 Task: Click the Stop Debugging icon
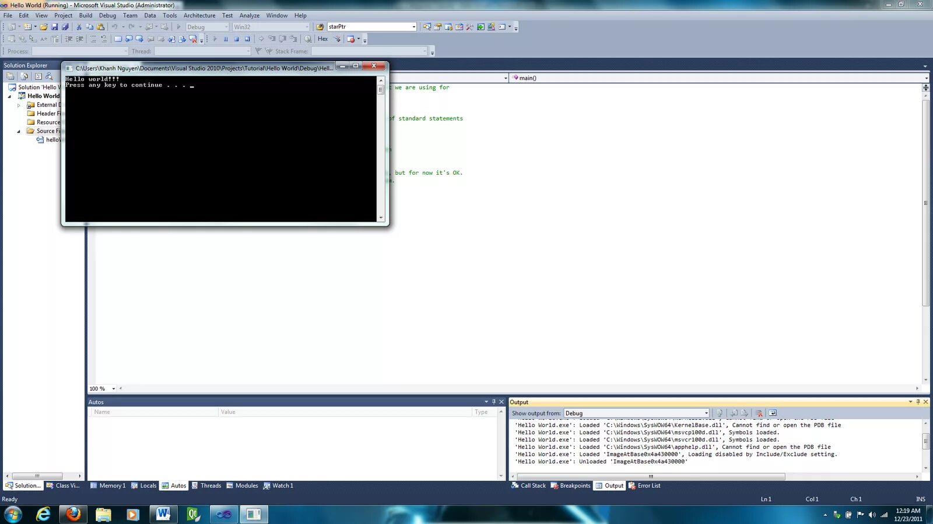click(x=236, y=39)
